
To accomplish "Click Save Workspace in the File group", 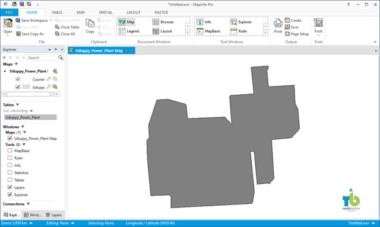I will click(31, 20).
